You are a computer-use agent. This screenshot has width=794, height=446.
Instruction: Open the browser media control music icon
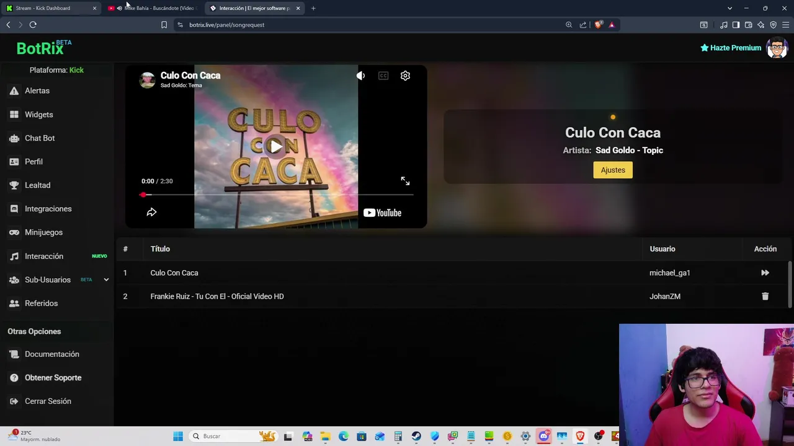(x=723, y=25)
